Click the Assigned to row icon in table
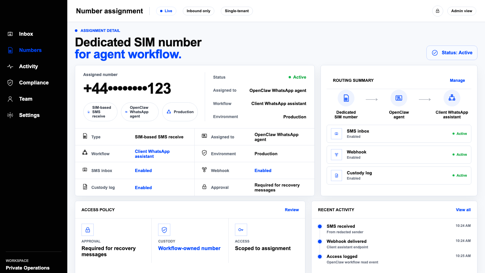 (205, 136)
